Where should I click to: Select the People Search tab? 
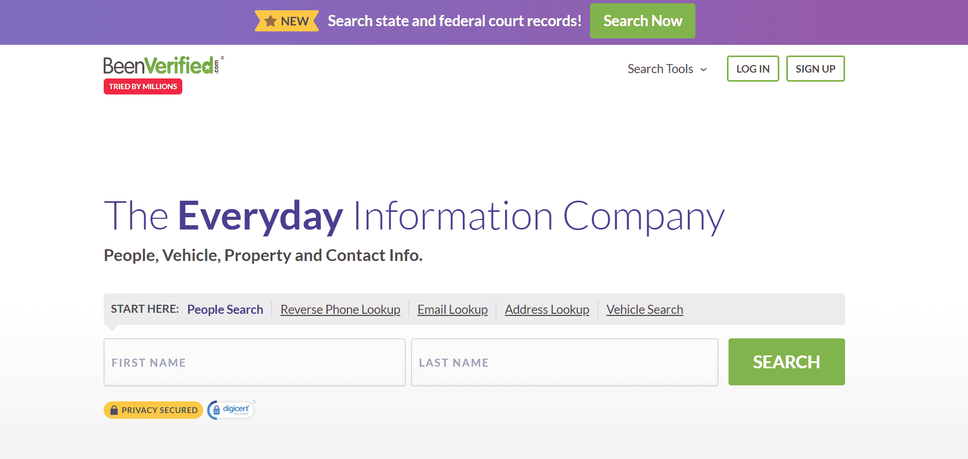pyautogui.click(x=225, y=310)
